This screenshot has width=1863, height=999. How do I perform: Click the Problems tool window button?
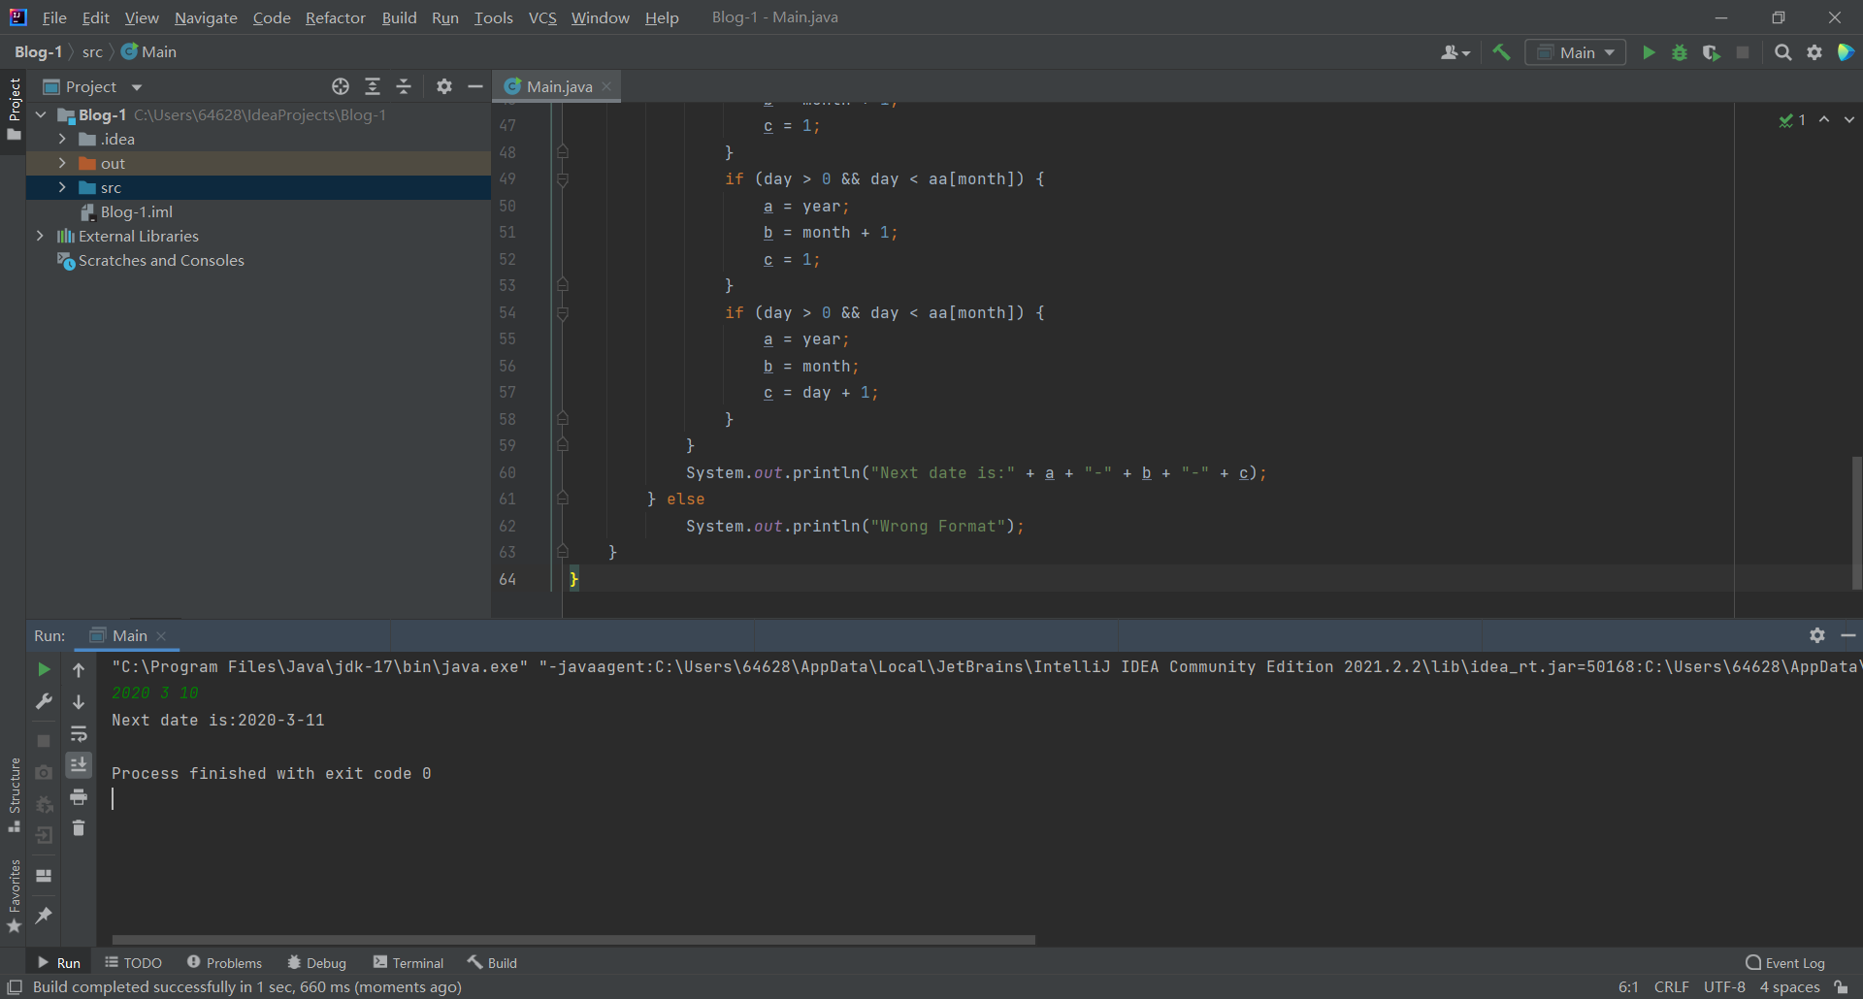[x=224, y=962]
